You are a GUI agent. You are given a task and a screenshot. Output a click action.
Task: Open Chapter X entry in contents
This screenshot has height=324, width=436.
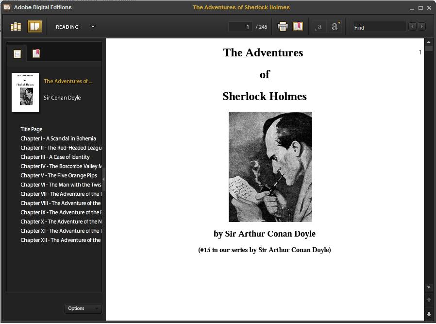coord(61,222)
